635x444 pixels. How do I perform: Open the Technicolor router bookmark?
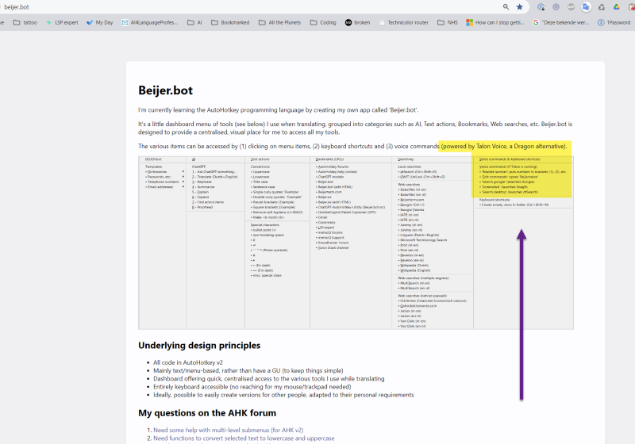404,23
